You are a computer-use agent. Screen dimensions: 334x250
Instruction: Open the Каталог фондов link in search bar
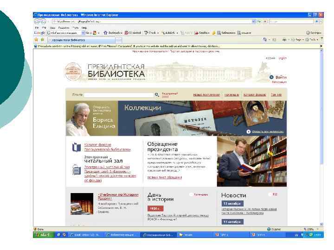pos(255,94)
